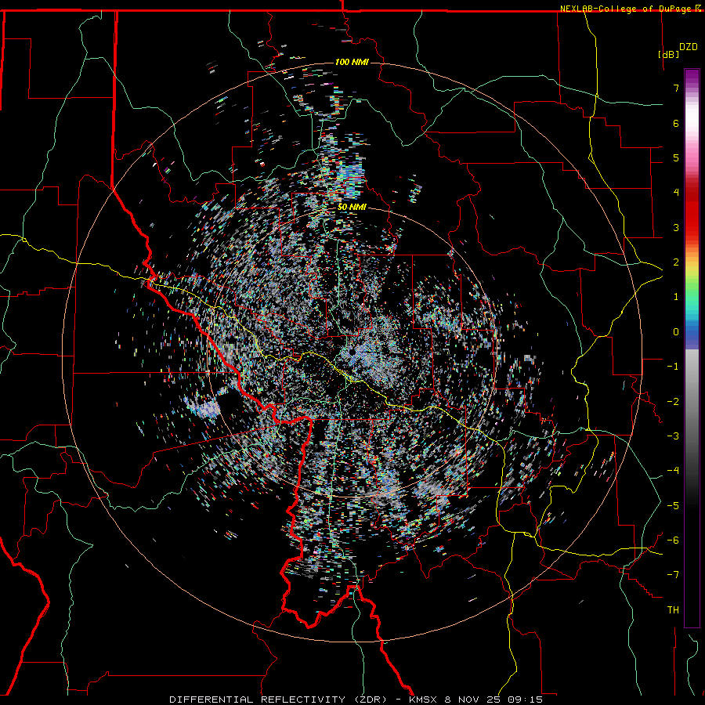The image size is (705, 705).
Task: Click the TH threshold label on the legend
Action: pos(673,610)
